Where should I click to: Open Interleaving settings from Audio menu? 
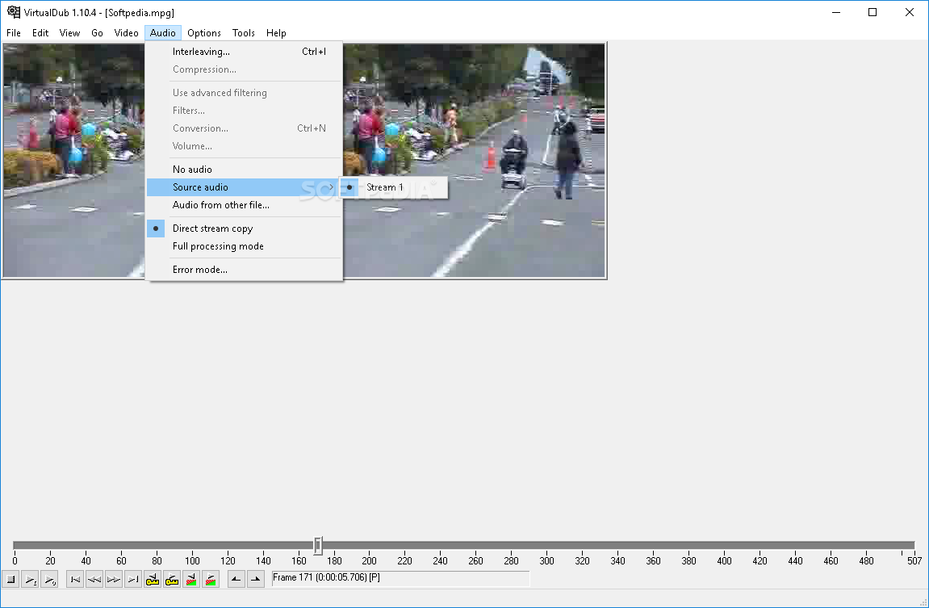tap(244, 52)
